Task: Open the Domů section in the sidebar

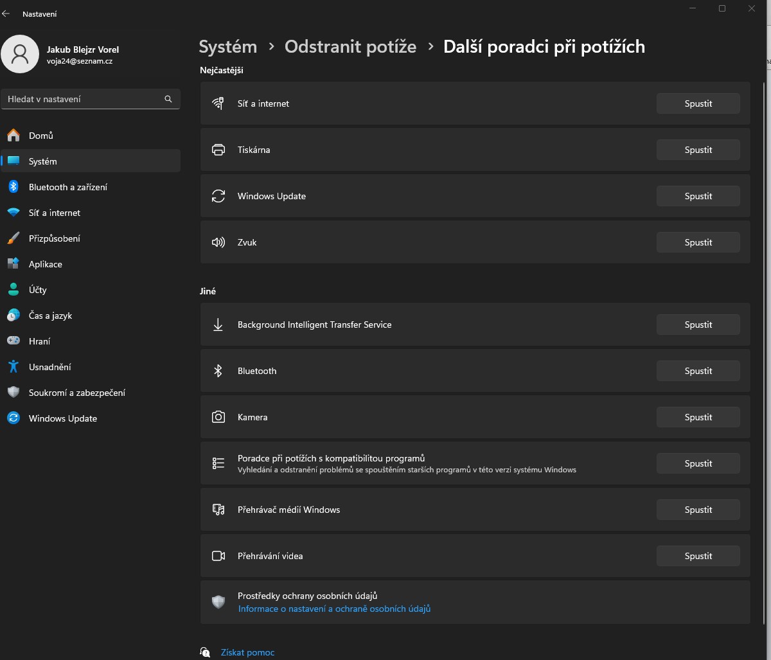Action: (x=41, y=136)
